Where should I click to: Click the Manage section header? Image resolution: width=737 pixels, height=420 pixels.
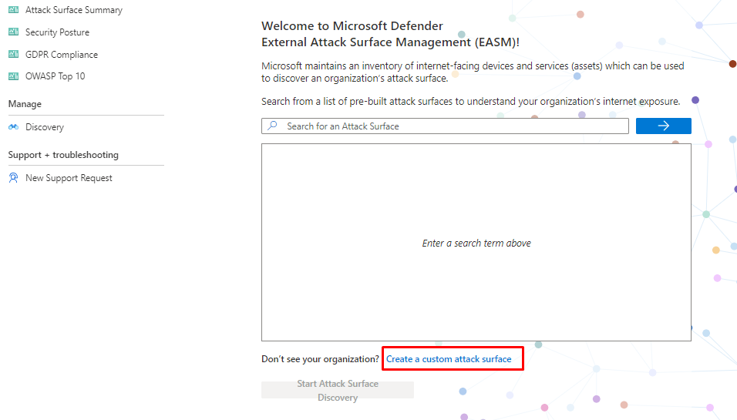coord(25,104)
